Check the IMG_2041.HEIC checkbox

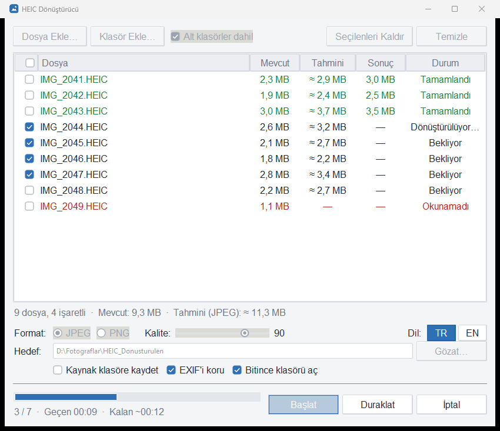[29, 79]
